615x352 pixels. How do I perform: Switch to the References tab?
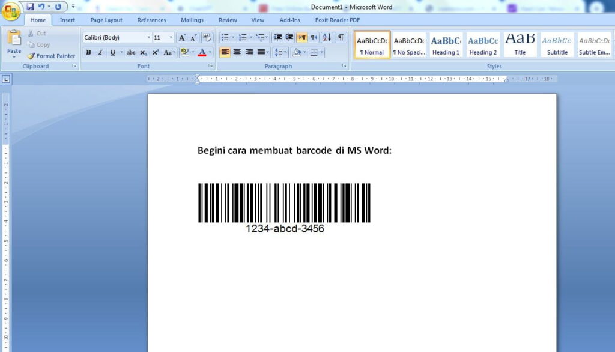(151, 20)
